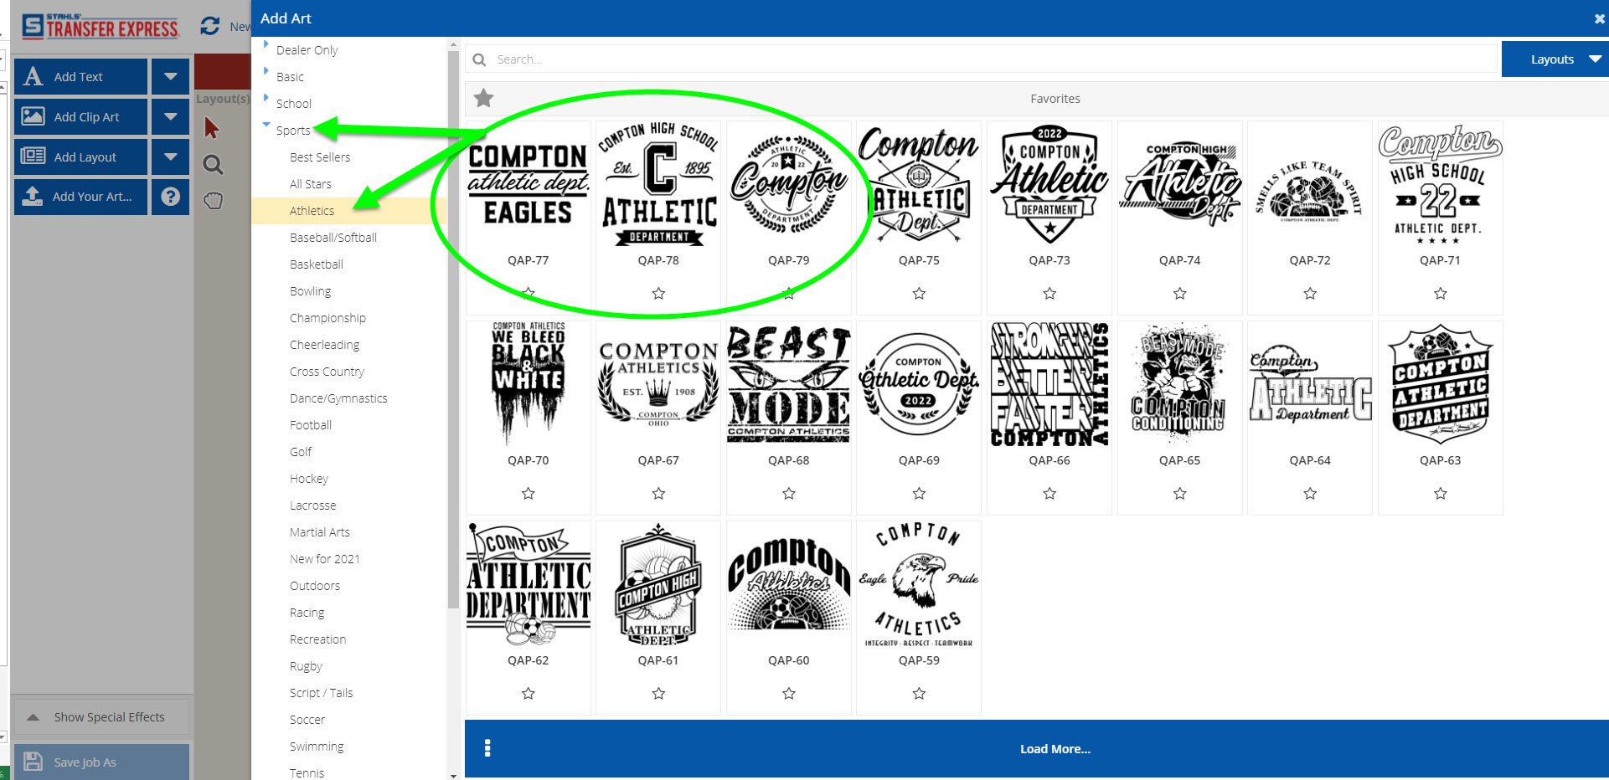
Task: Select the arrow pointer tool
Action: coord(212,127)
